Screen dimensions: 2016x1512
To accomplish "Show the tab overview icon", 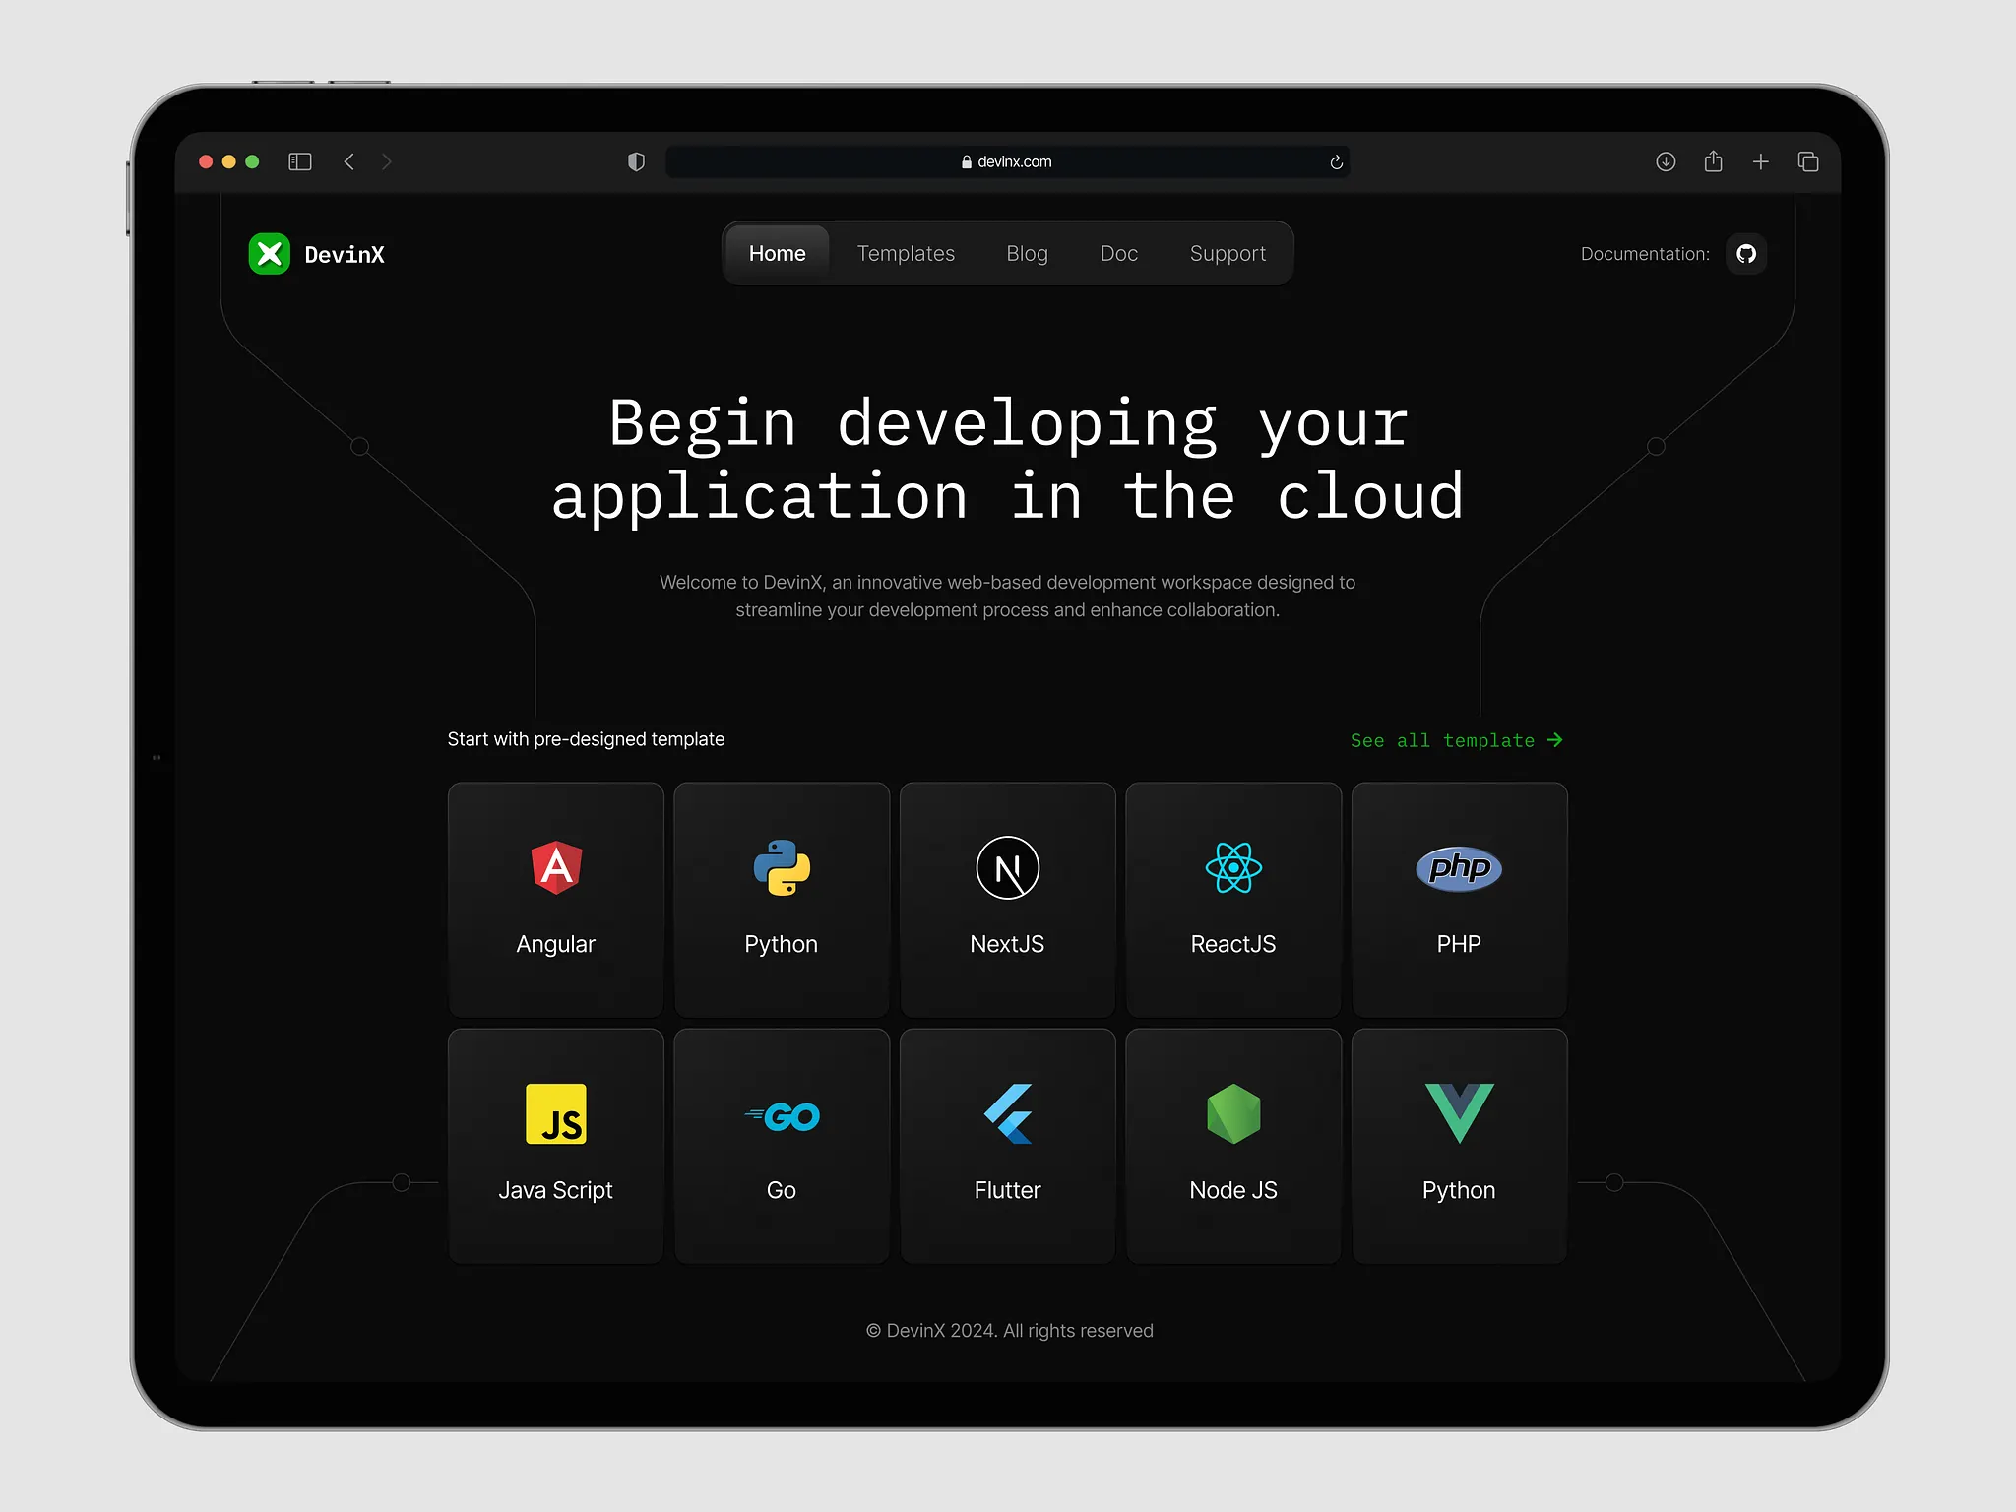I will [1808, 161].
